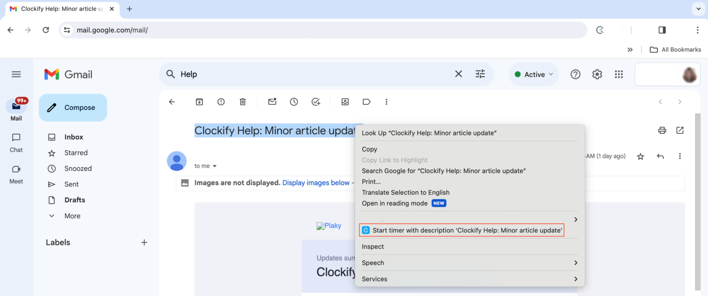Mark the email as unread
This screenshot has width=708, height=296.
(272, 101)
